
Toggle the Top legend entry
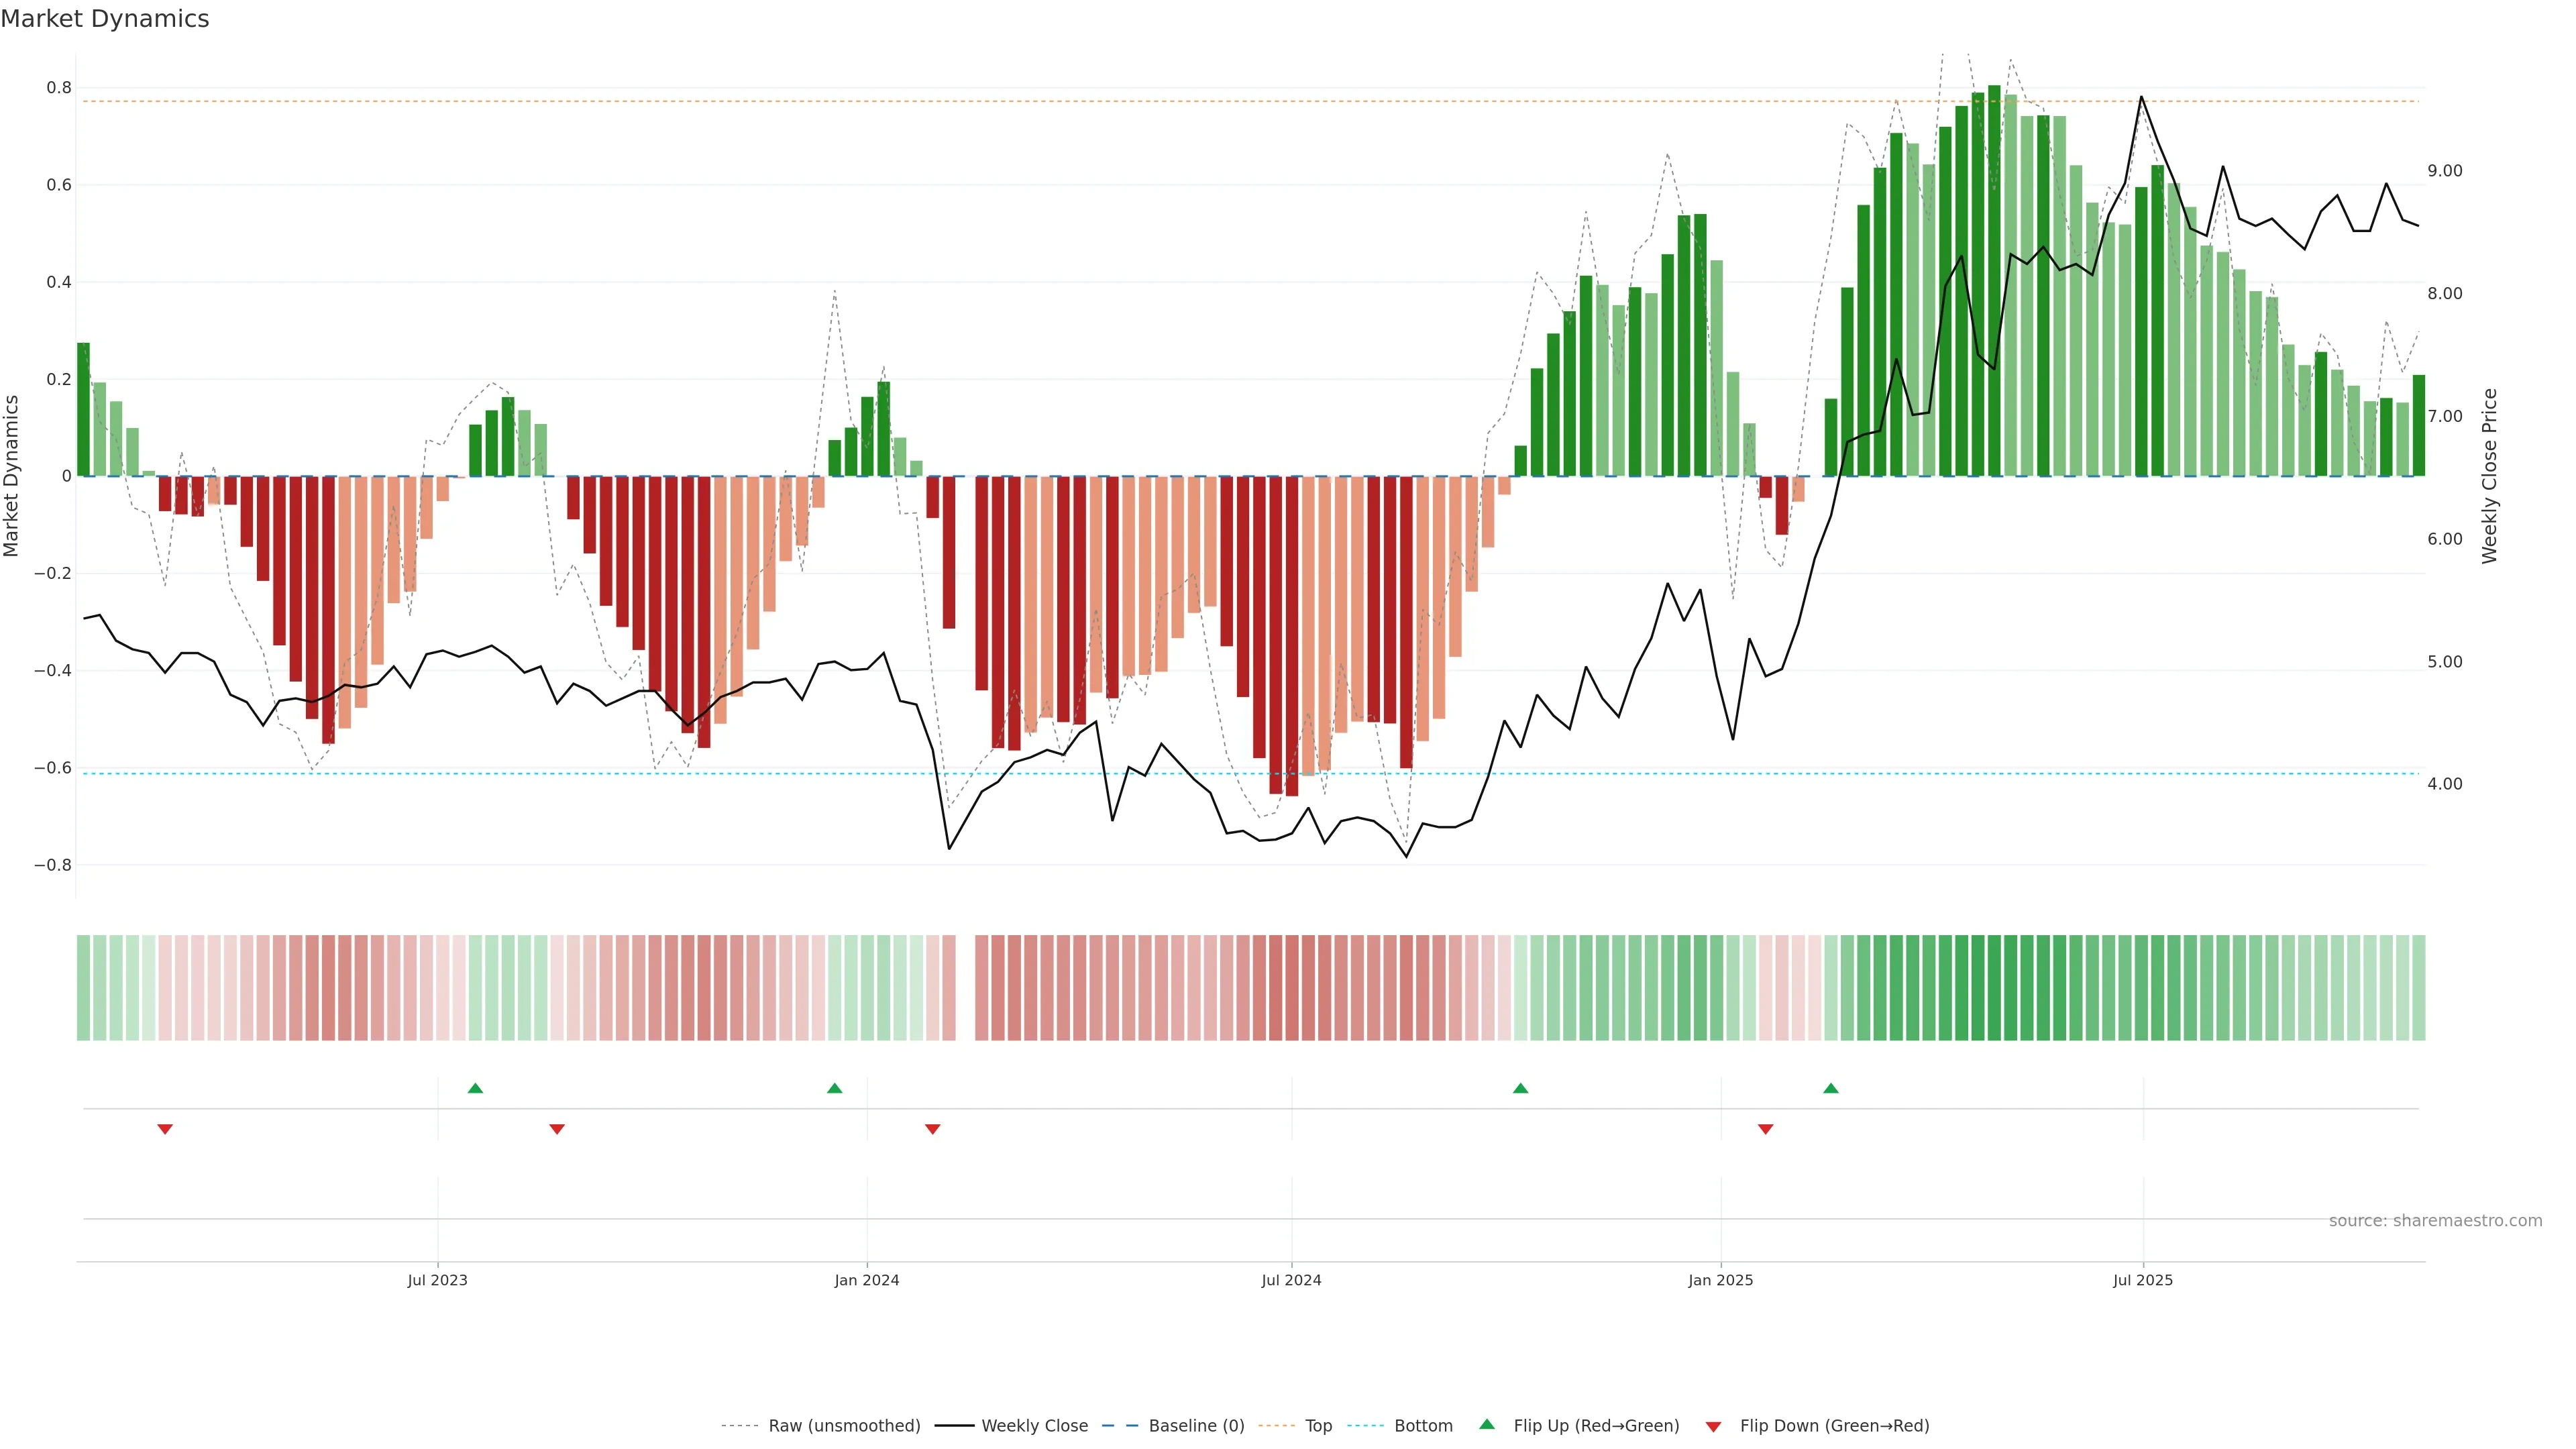pyautogui.click(x=1318, y=1425)
